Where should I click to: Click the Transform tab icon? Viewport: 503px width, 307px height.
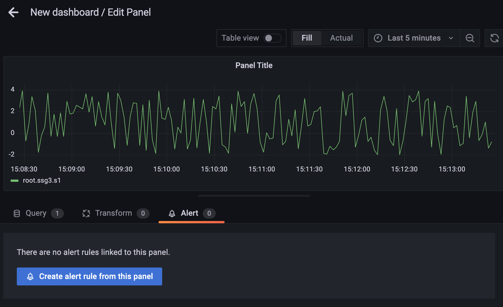(86, 213)
